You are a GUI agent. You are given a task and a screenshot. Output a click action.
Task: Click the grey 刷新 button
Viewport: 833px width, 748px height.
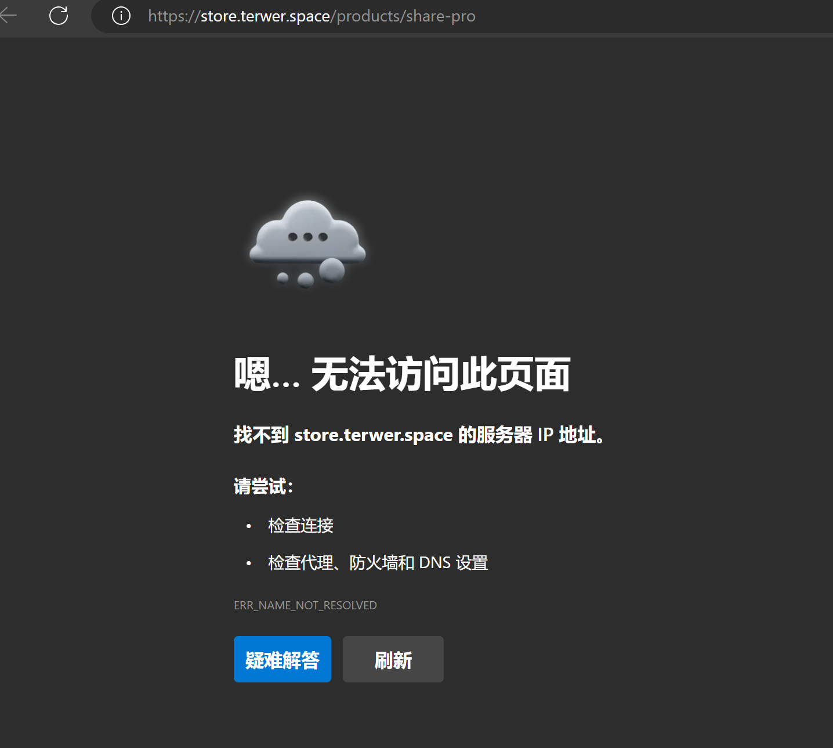(393, 659)
